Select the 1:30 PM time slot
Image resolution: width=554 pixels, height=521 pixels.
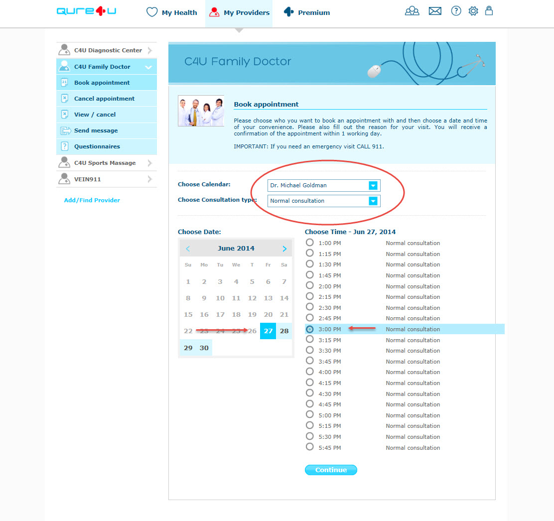click(310, 264)
